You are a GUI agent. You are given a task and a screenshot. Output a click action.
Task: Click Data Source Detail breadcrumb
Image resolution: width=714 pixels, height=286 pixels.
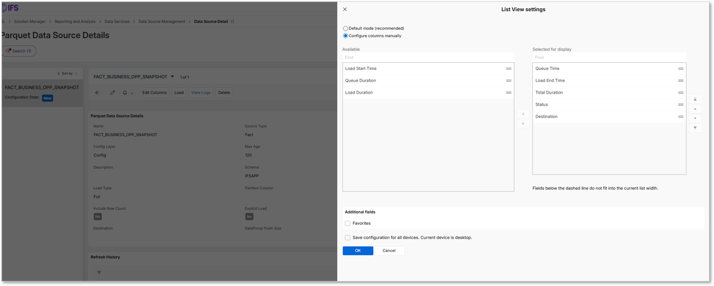211,21
